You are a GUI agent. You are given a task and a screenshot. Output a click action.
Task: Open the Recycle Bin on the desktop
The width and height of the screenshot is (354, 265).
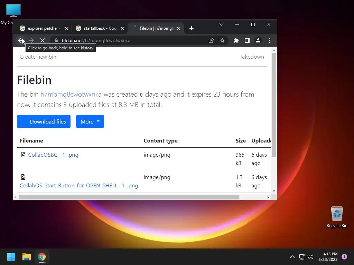click(337, 217)
